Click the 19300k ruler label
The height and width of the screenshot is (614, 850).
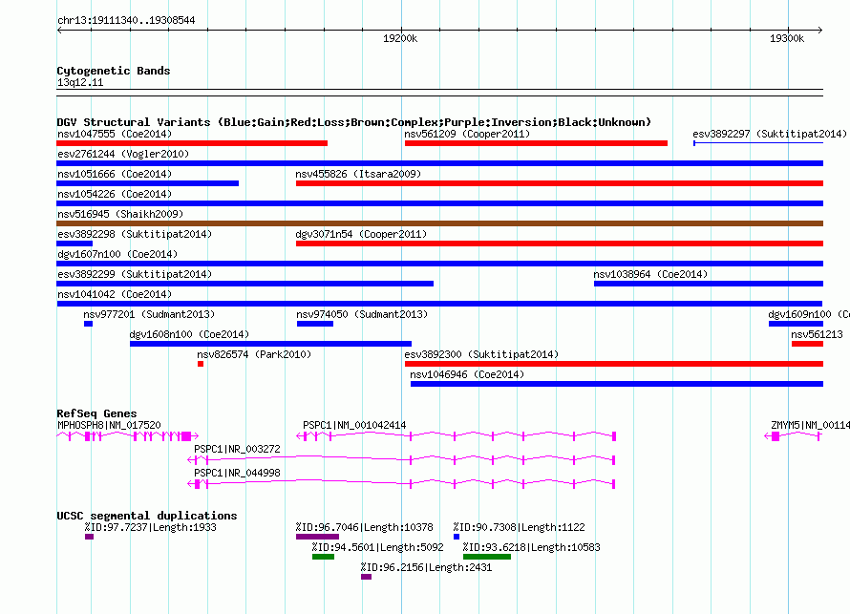[x=787, y=38]
